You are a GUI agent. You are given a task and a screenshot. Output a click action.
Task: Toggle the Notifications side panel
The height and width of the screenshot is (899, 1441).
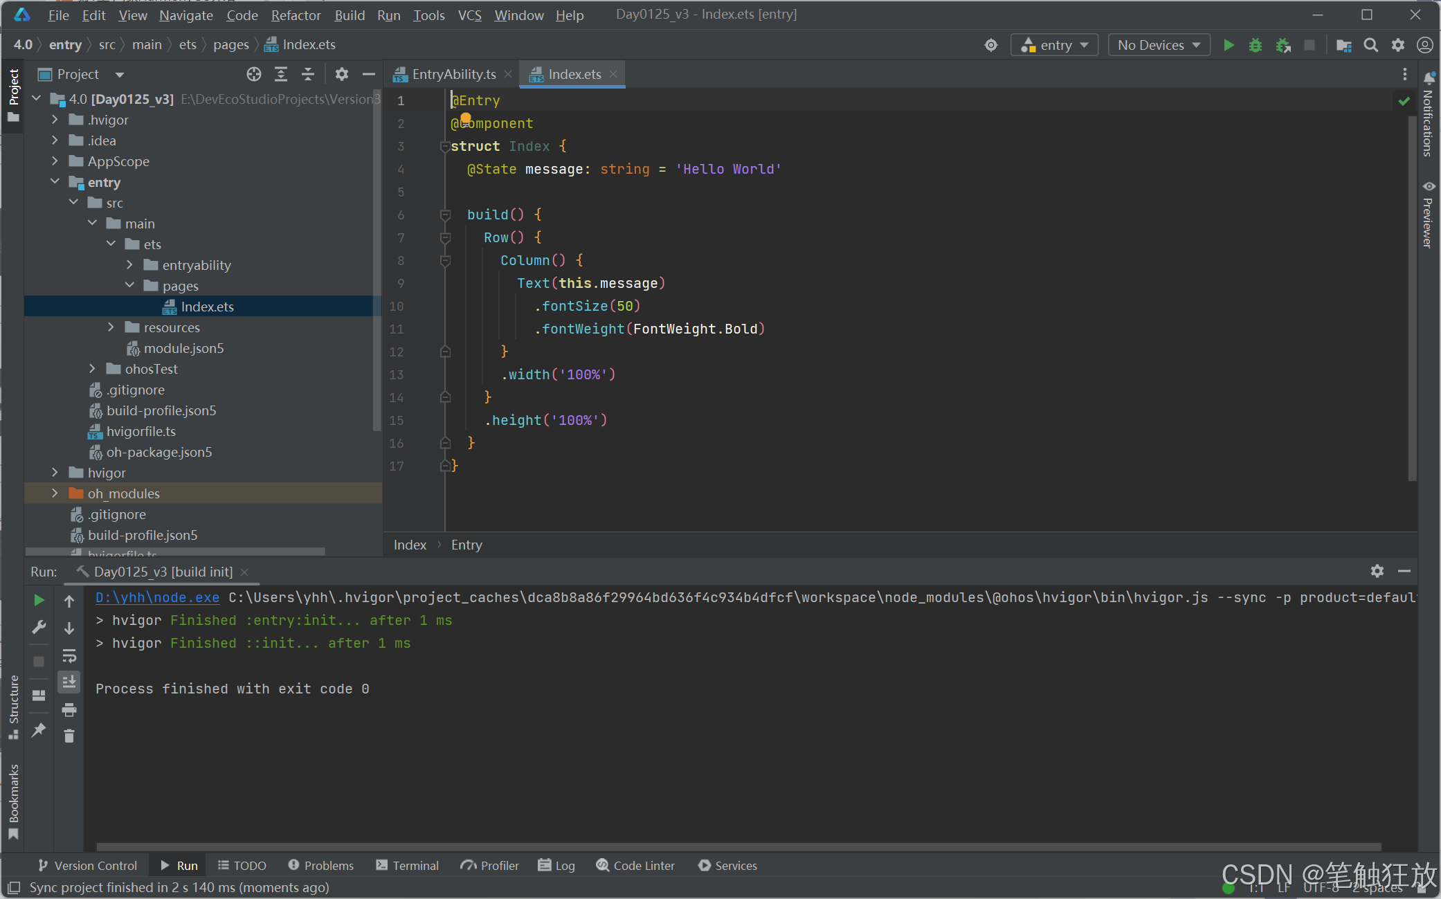[x=1428, y=115]
